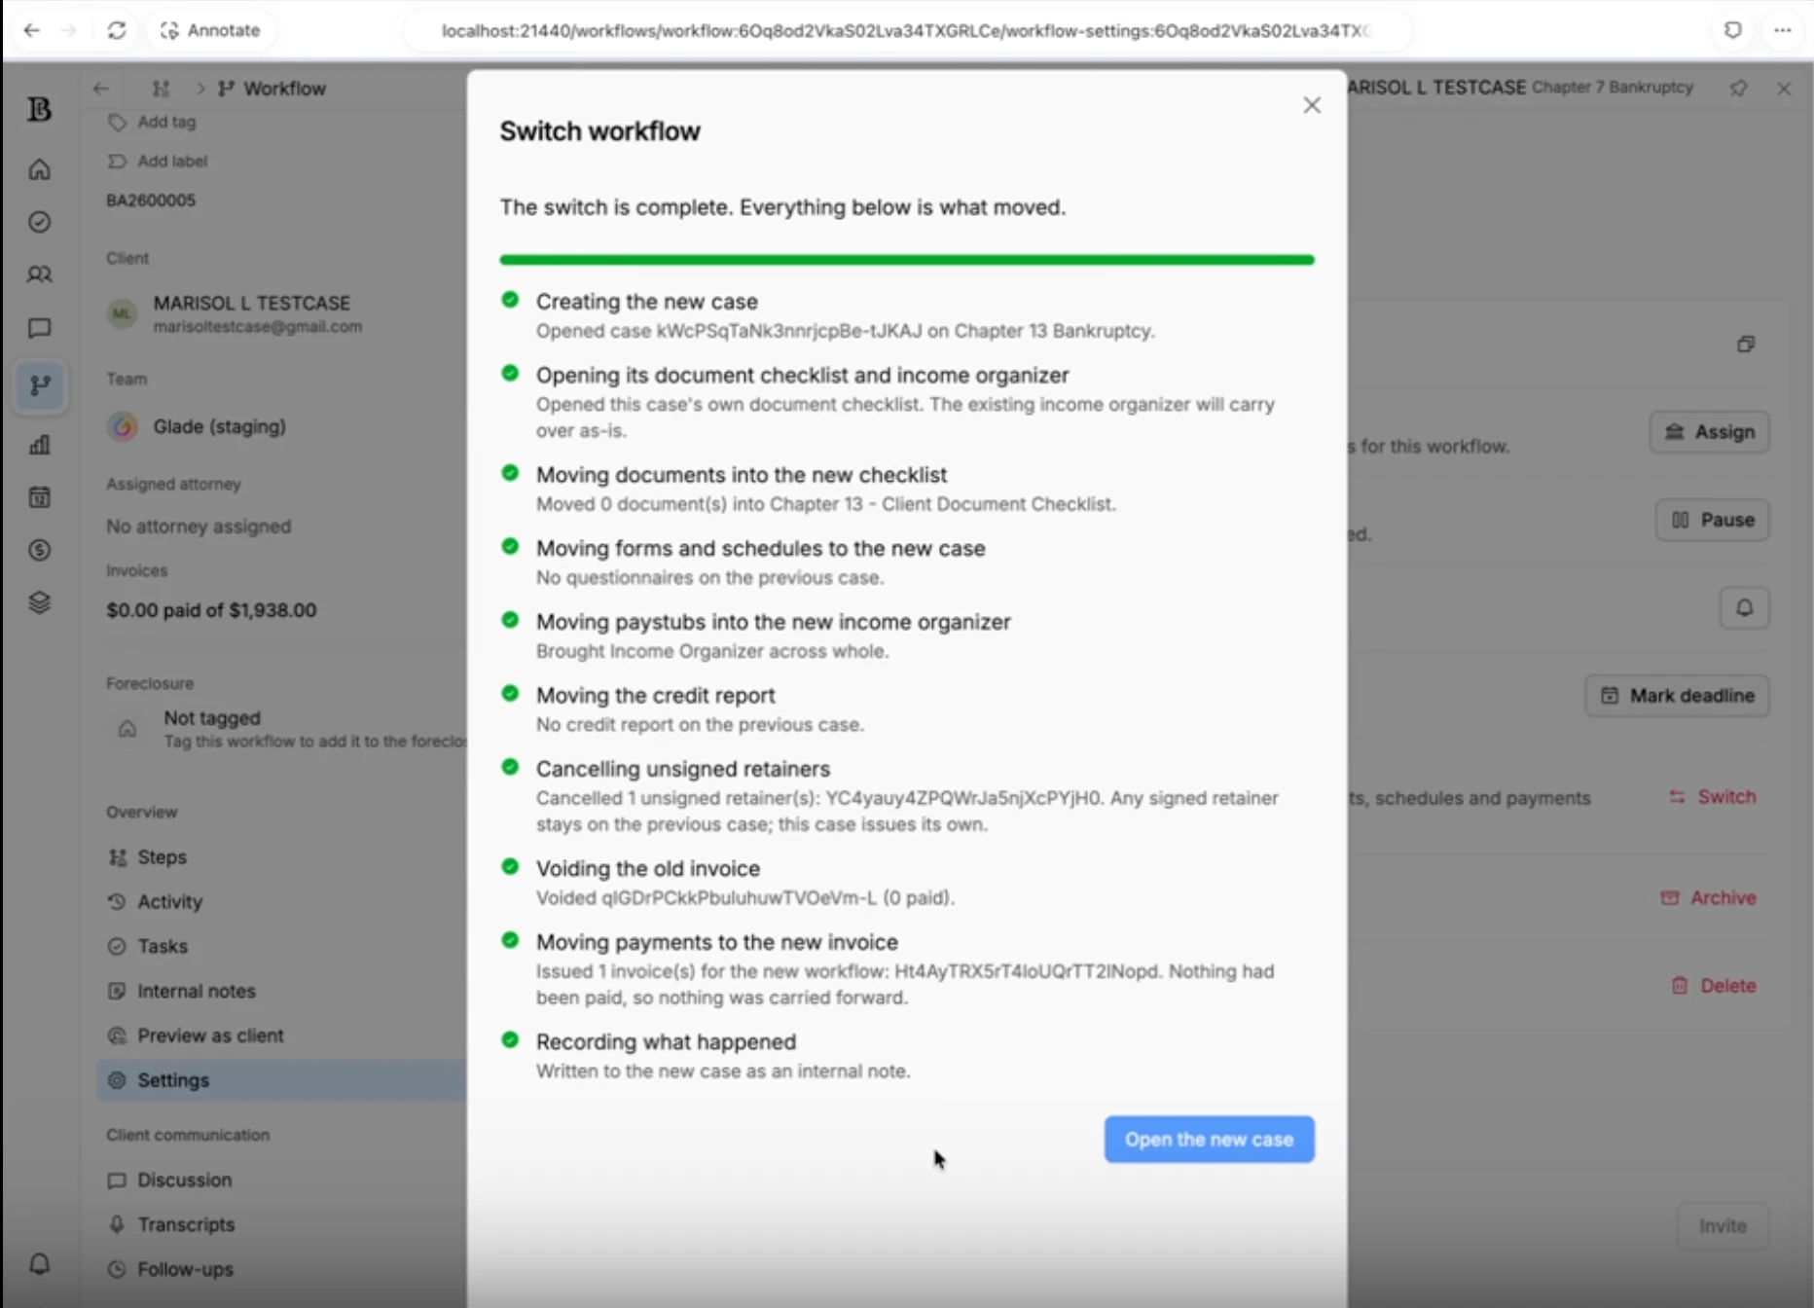Viewport: 1814px width, 1308px height.
Task: Open the new case button
Action: (x=1209, y=1139)
